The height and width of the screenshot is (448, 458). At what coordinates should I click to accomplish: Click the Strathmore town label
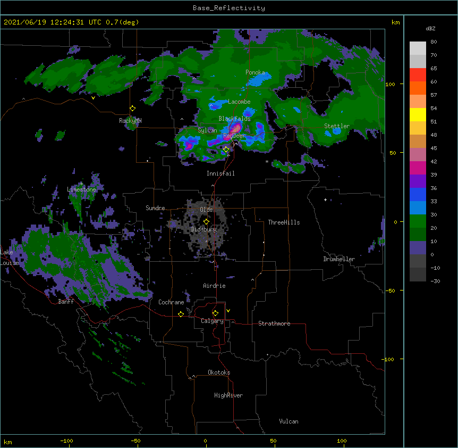(x=274, y=323)
